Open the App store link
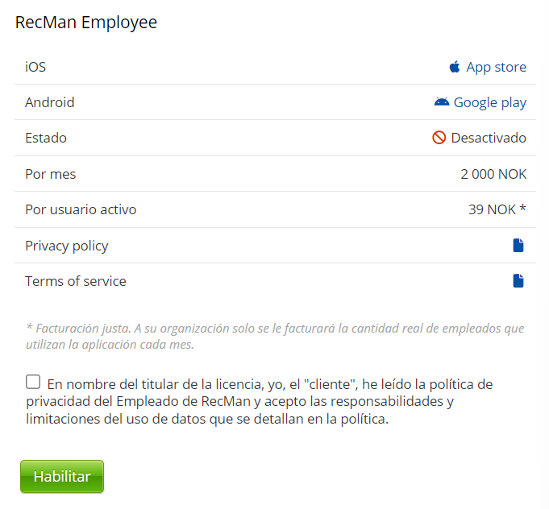549x509 pixels. click(496, 67)
